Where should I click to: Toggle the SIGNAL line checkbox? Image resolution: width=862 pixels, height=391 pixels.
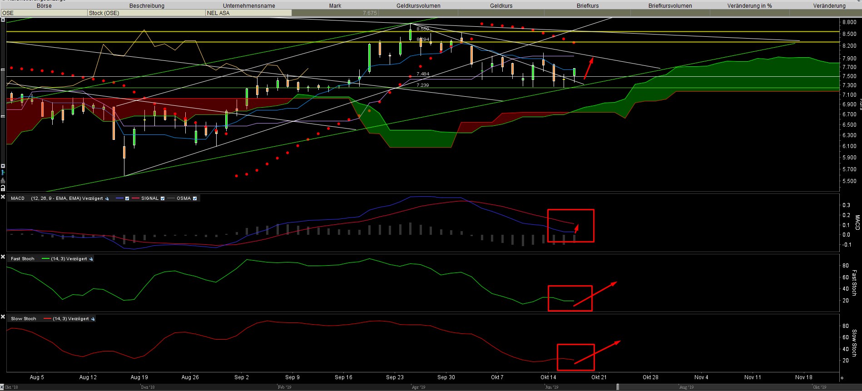tap(163, 198)
